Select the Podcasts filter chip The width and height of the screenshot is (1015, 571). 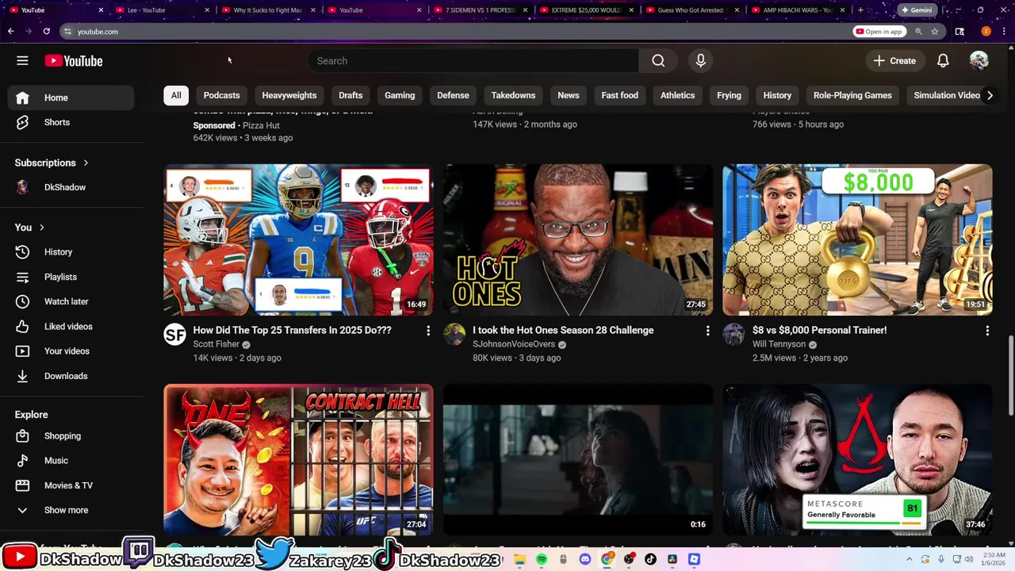[221, 95]
